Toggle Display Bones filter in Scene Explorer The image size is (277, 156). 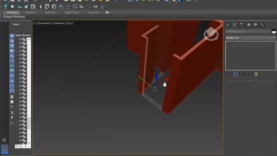(x=12, y=75)
